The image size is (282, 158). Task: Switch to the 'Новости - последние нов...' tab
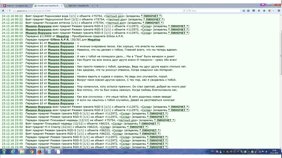pyautogui.click(x=17, y=6)
